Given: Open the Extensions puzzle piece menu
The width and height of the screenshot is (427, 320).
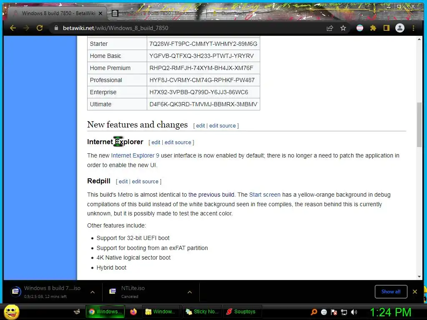Looking at the screenshot, I should click(x=373, y=28).
